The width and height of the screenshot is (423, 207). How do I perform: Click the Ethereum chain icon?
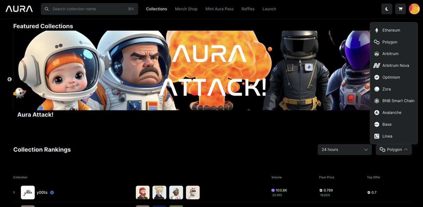click(376, 30)
